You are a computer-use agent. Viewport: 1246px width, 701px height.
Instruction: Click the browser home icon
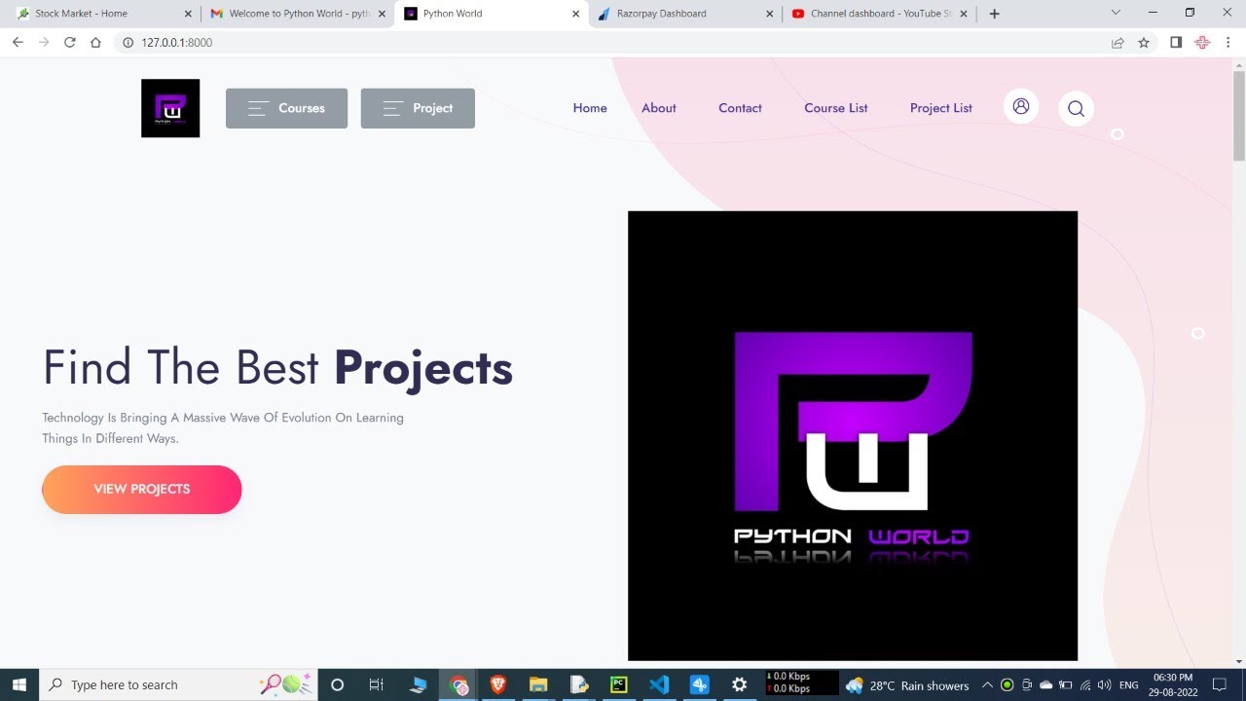click(95, 43)
